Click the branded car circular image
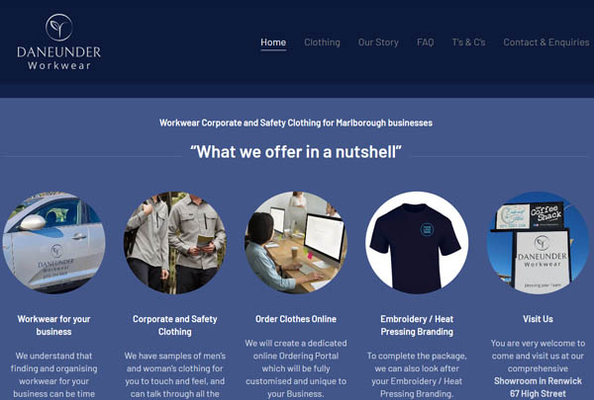 click(53, 242)
